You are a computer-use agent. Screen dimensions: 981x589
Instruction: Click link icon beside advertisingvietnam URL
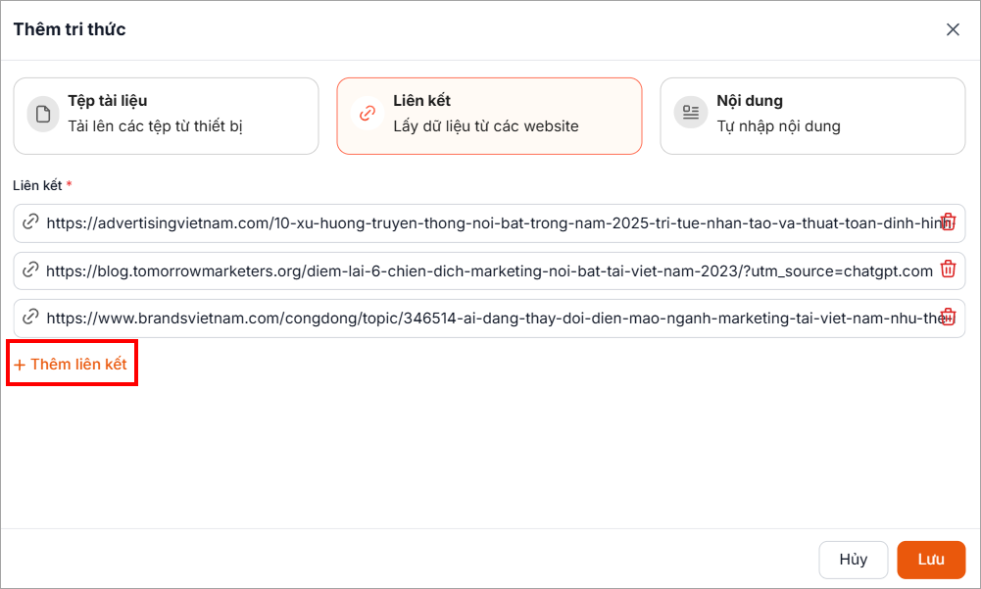tap(30, 222)
